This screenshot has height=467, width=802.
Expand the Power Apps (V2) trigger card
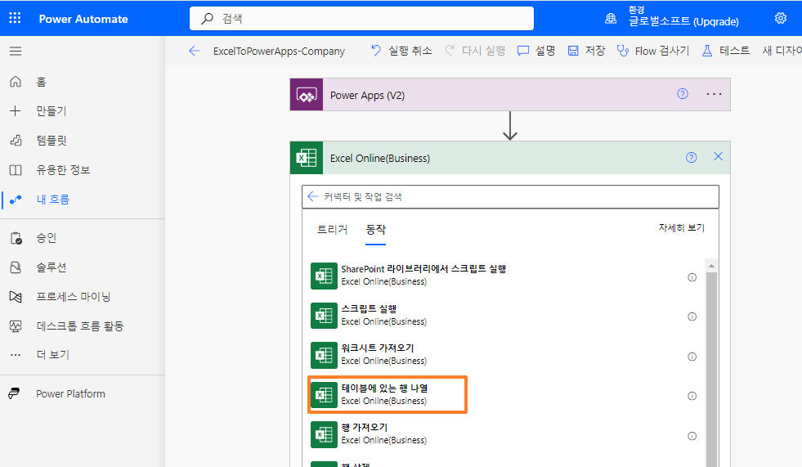click(x=510, y=95)
